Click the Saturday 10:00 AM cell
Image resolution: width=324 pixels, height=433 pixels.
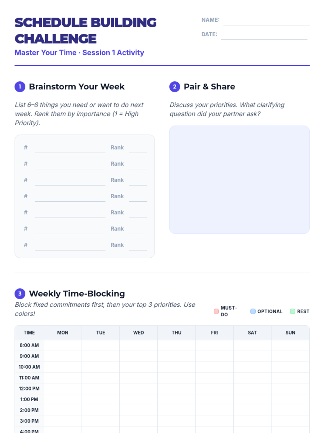[252, 367]
